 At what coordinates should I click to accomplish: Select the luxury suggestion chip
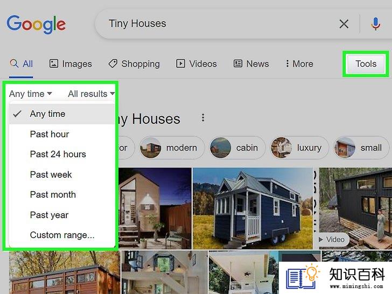tap(299, 148)
